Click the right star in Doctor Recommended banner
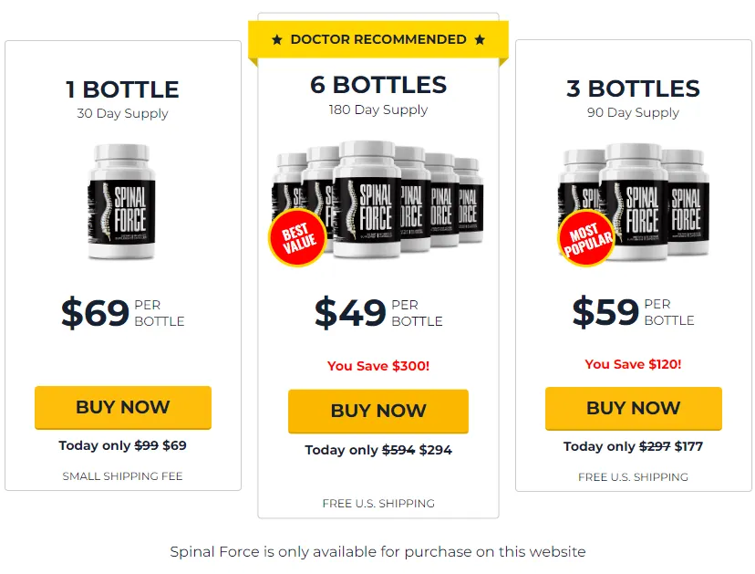755x574 pixels. 480,39
